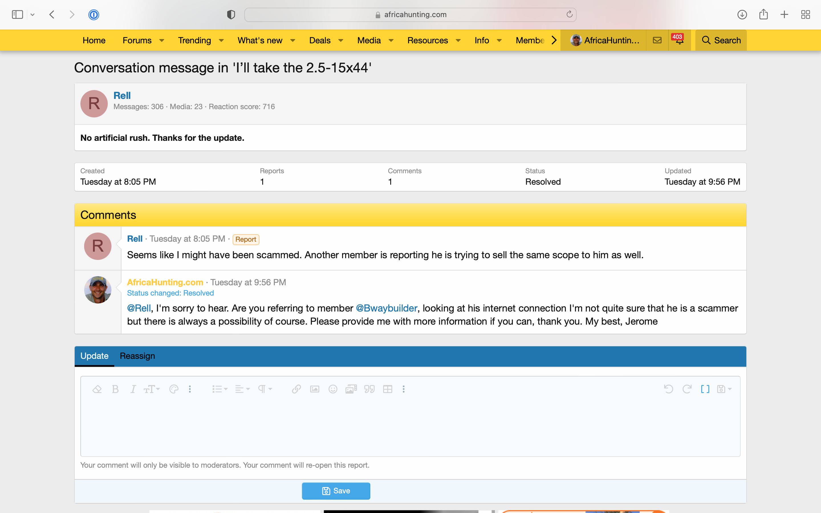The image size is (821, 513).
Task: Switch to the Reassign tab
Action: pyautogui.click(x=137, y=356)
